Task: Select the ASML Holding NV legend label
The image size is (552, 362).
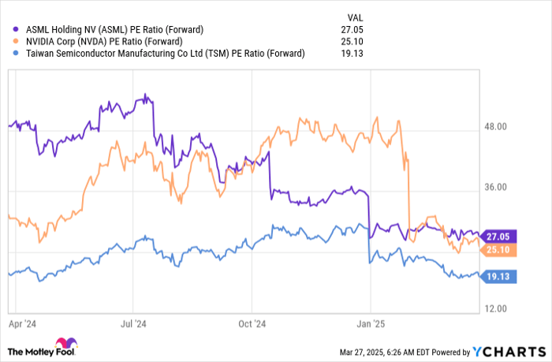Action: pos(115,29)
